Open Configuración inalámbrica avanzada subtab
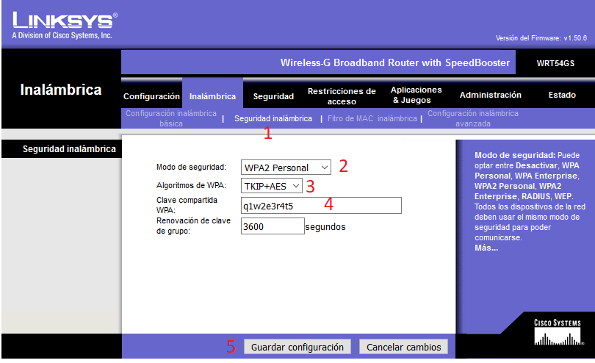 (x=473, y=118)
